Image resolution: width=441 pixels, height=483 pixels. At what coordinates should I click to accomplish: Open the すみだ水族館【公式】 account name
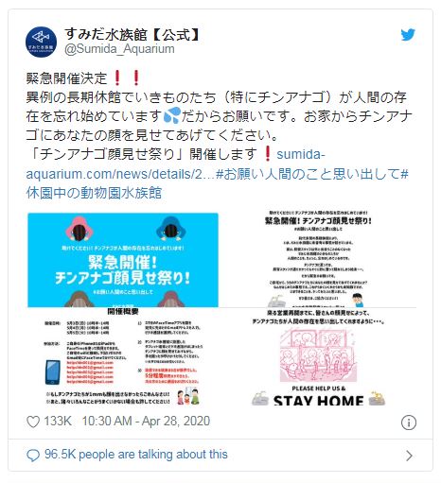pyautogui.click(x=132, y=34)
